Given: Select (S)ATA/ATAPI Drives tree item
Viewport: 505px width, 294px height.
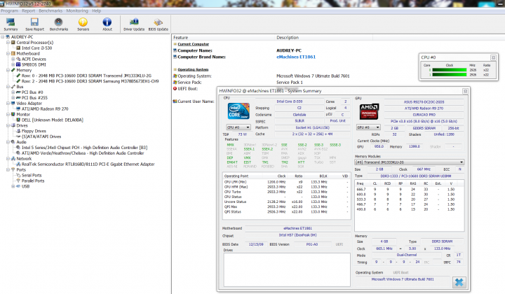Looking at the screenshot, I should pos(41,136).
